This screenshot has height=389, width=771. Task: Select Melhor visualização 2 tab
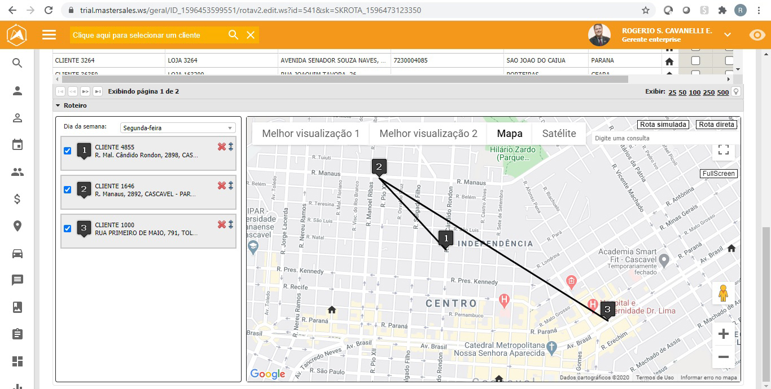click(428, 134)
